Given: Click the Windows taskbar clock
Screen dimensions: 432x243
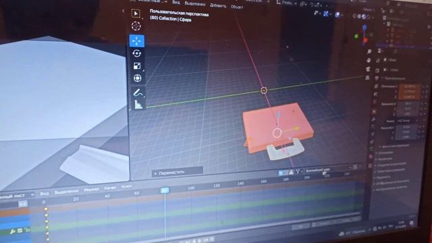Looking at the screenshot, I should (402, 224).
